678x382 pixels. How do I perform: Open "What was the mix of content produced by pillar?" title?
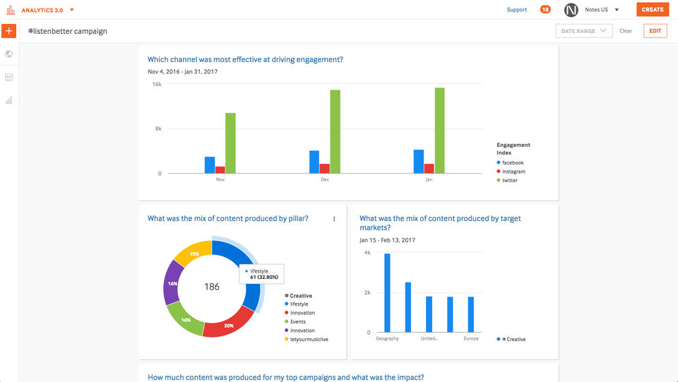coord(228,219)
